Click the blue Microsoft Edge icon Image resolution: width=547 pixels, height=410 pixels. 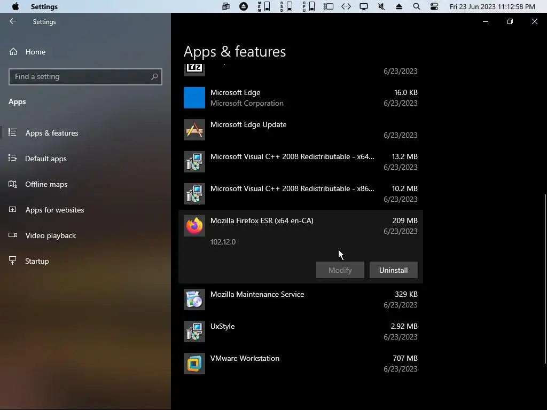tap(194, 98)
